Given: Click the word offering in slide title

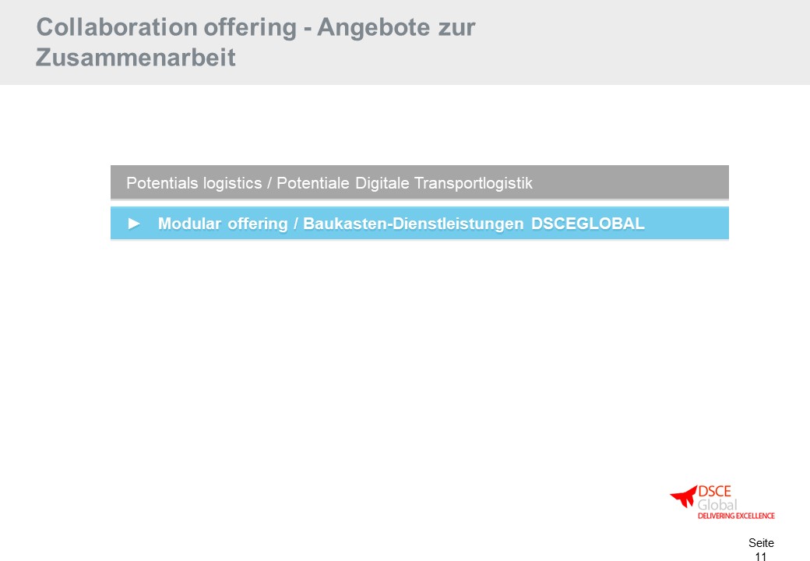Looking at the screenshot, I should 250,26.
